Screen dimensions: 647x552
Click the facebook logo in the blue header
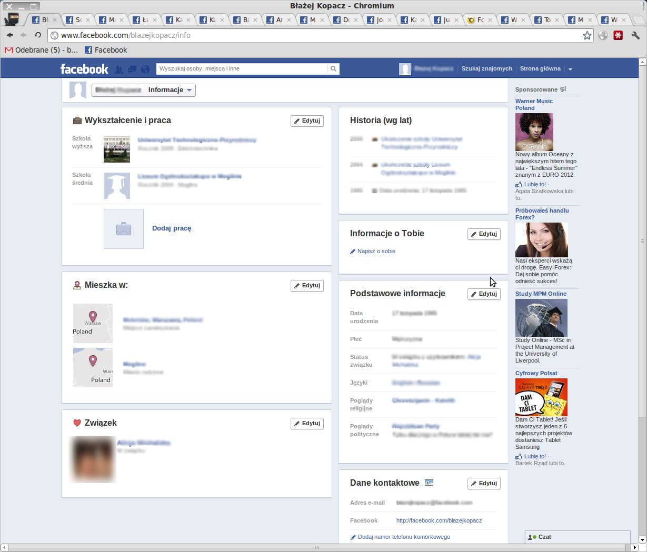(84, 69)
